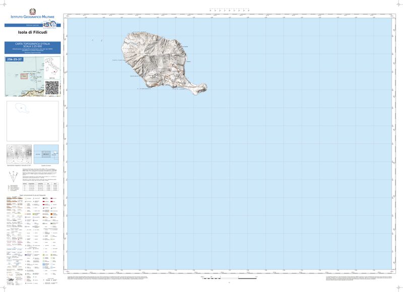Screen dimensions: 403x292
Task: Click the coordinates table under the declination diagram
Action: pyautogui.click(x=39, y=187)
